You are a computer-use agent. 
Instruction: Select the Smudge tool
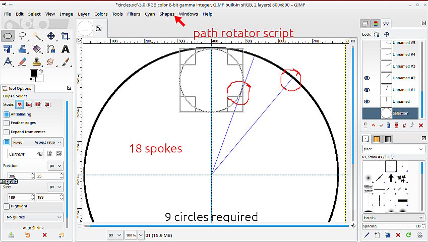51,62
